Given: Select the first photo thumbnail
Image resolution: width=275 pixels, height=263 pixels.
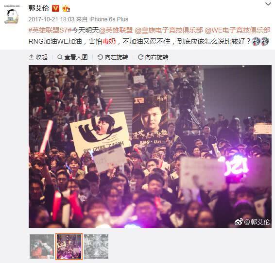Looking at the screenshot, I should pyautogui.click(x=42, y=247).
